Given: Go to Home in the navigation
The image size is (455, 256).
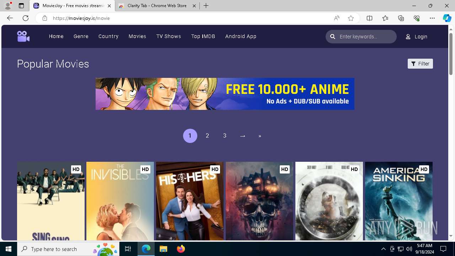Looking at the screenshot, I should click(56, 36).
